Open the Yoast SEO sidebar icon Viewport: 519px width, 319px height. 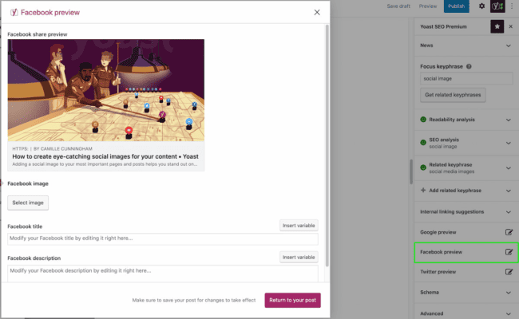[496, 6]
